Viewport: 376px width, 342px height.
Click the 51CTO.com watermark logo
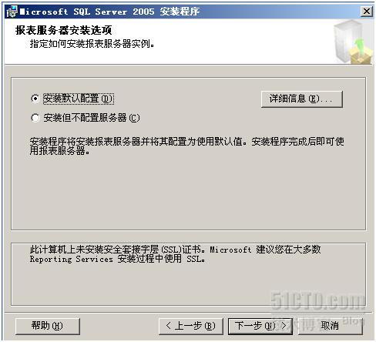[318, 301]
